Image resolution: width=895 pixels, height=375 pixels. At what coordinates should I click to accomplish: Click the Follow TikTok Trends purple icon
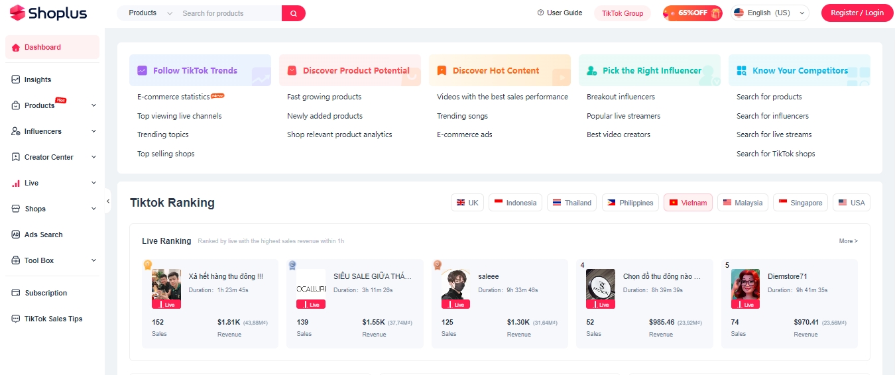[142, 70]
